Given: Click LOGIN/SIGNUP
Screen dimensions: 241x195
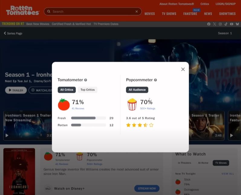Looking at the screenshot, I should click(226, 4).
